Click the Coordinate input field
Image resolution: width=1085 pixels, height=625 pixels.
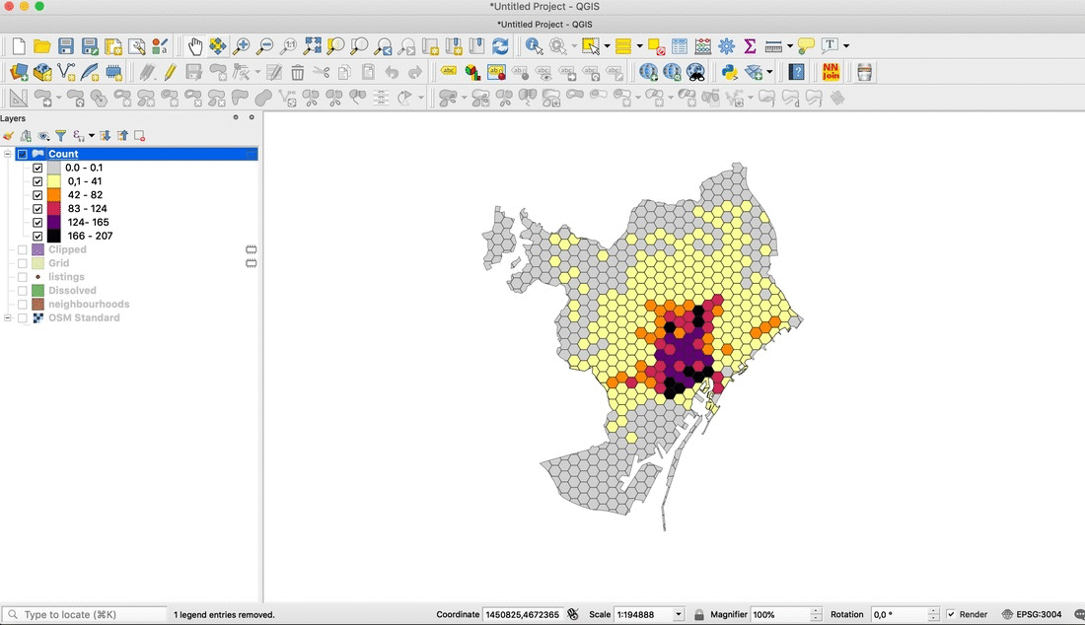(x=523, y=614)
